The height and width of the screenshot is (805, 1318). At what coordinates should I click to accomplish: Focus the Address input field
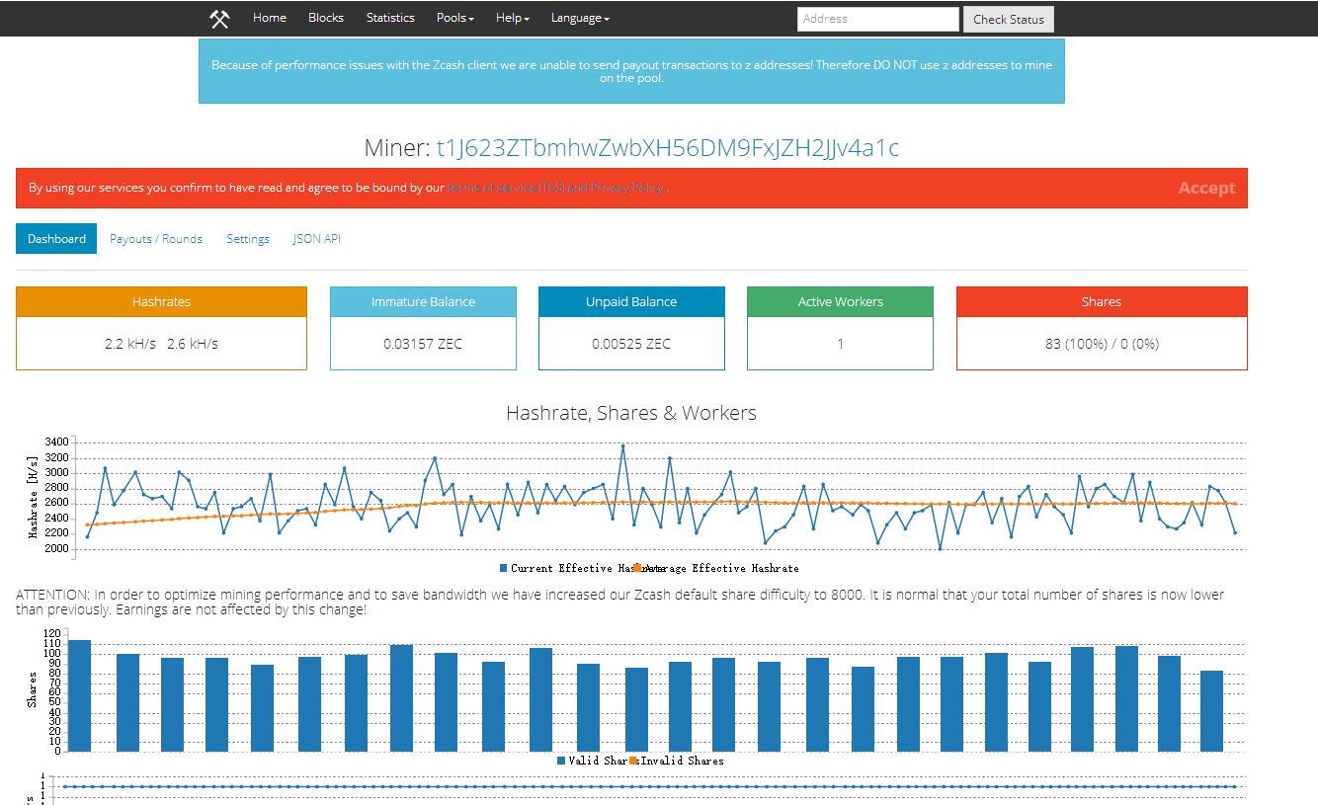[x=877, y=19]
